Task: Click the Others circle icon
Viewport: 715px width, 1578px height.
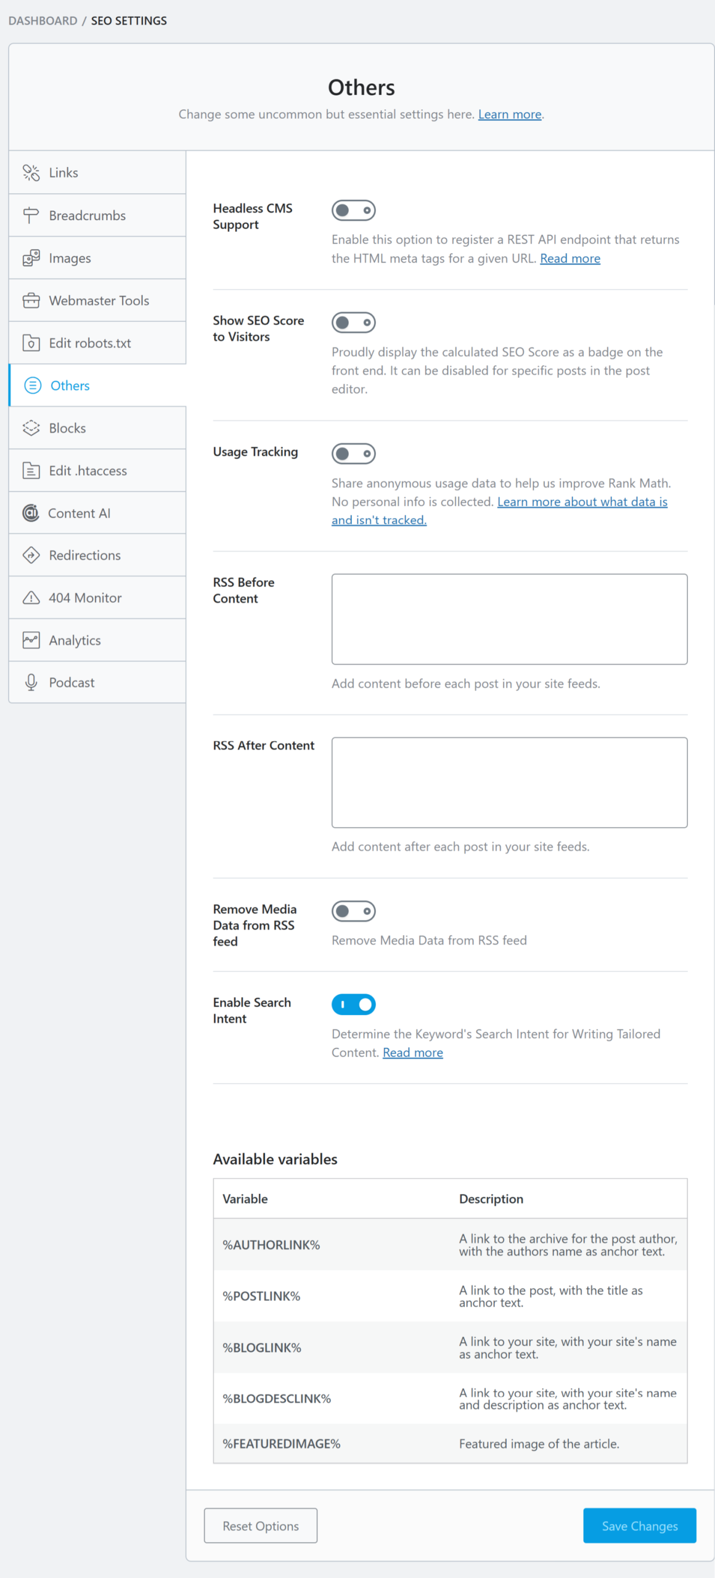Action: (x=32, y=385)
